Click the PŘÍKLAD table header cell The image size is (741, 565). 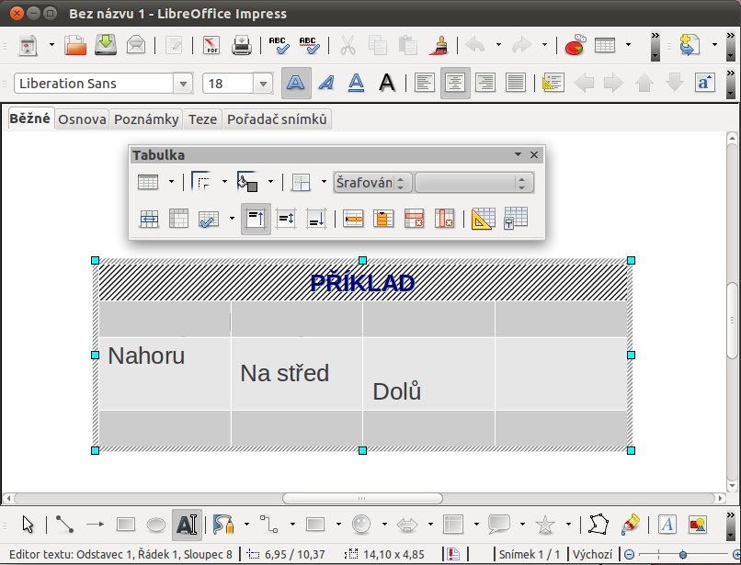(362, 283)
